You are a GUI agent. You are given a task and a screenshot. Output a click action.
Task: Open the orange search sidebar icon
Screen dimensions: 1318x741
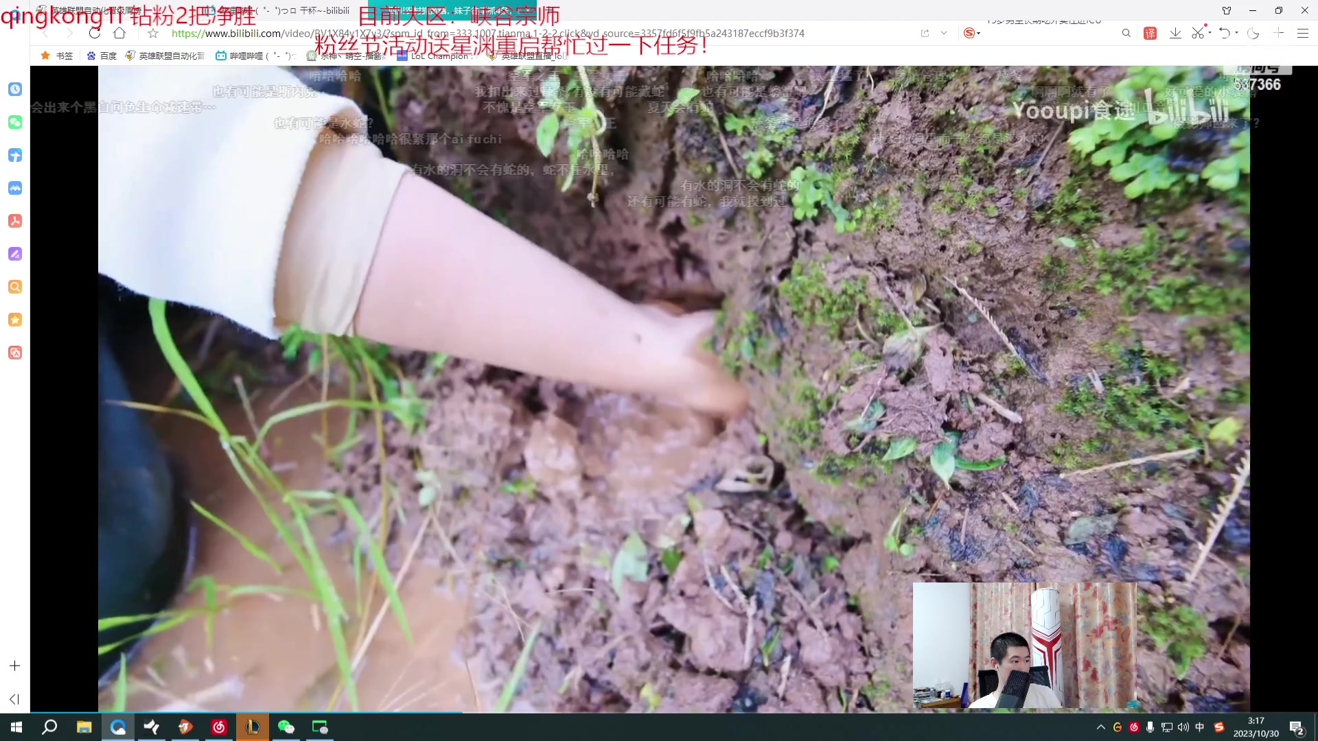15,287
